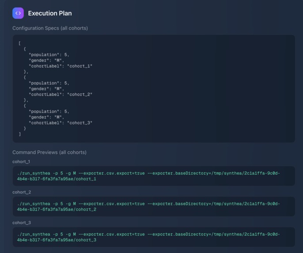Click the "cohortLabel": "cohort_3" JSON line
This screenshot has height=253, width=303.
pyautogui.click(x=61, y=123)
